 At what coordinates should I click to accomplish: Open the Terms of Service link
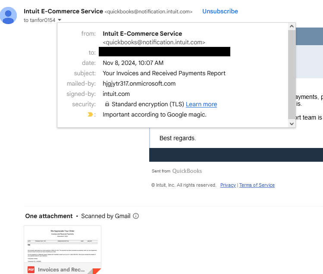(257, 185)
